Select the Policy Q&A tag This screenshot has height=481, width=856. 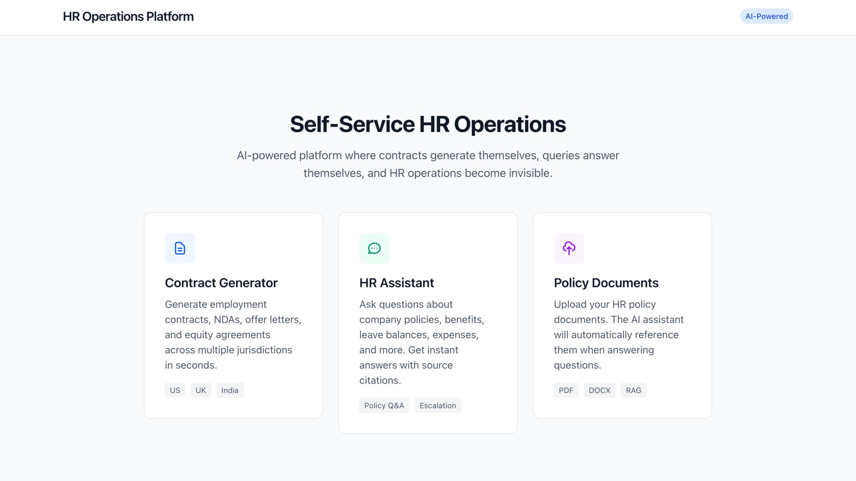384,405
